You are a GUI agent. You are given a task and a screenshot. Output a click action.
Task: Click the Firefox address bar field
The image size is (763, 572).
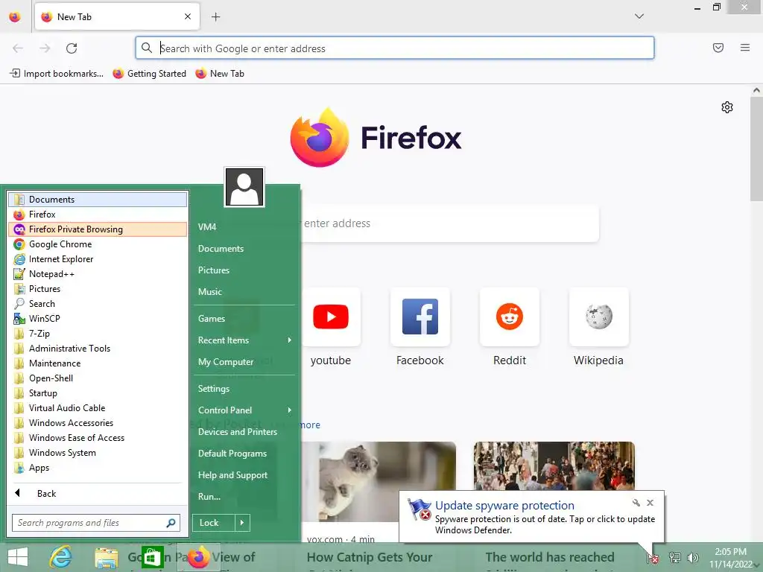point(395,48)
